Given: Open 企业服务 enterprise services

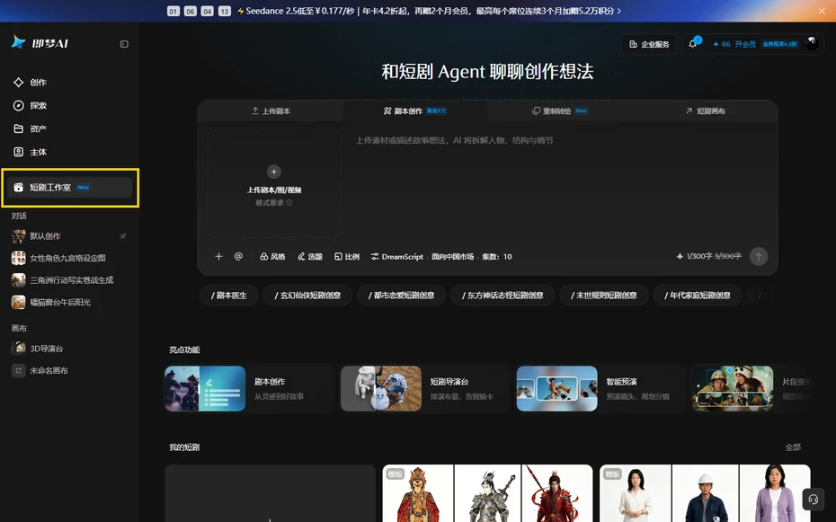Looking at the screenshot, I should pos(649,44).
